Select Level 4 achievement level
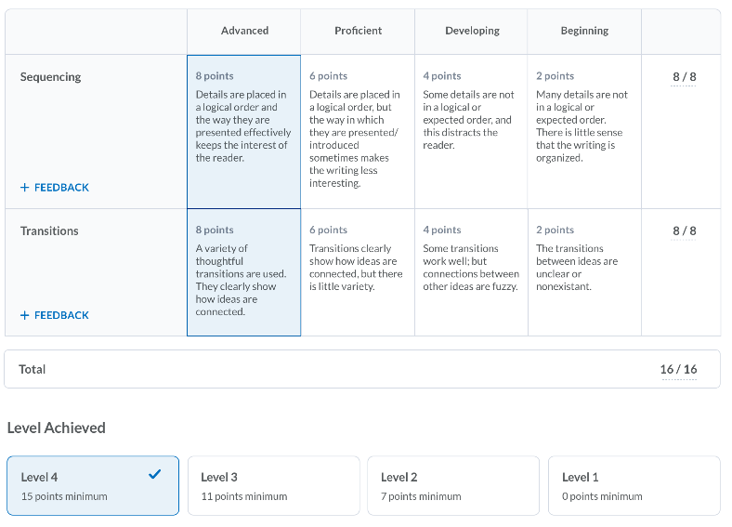Screen dimensions: 732x527 [93, 486]
